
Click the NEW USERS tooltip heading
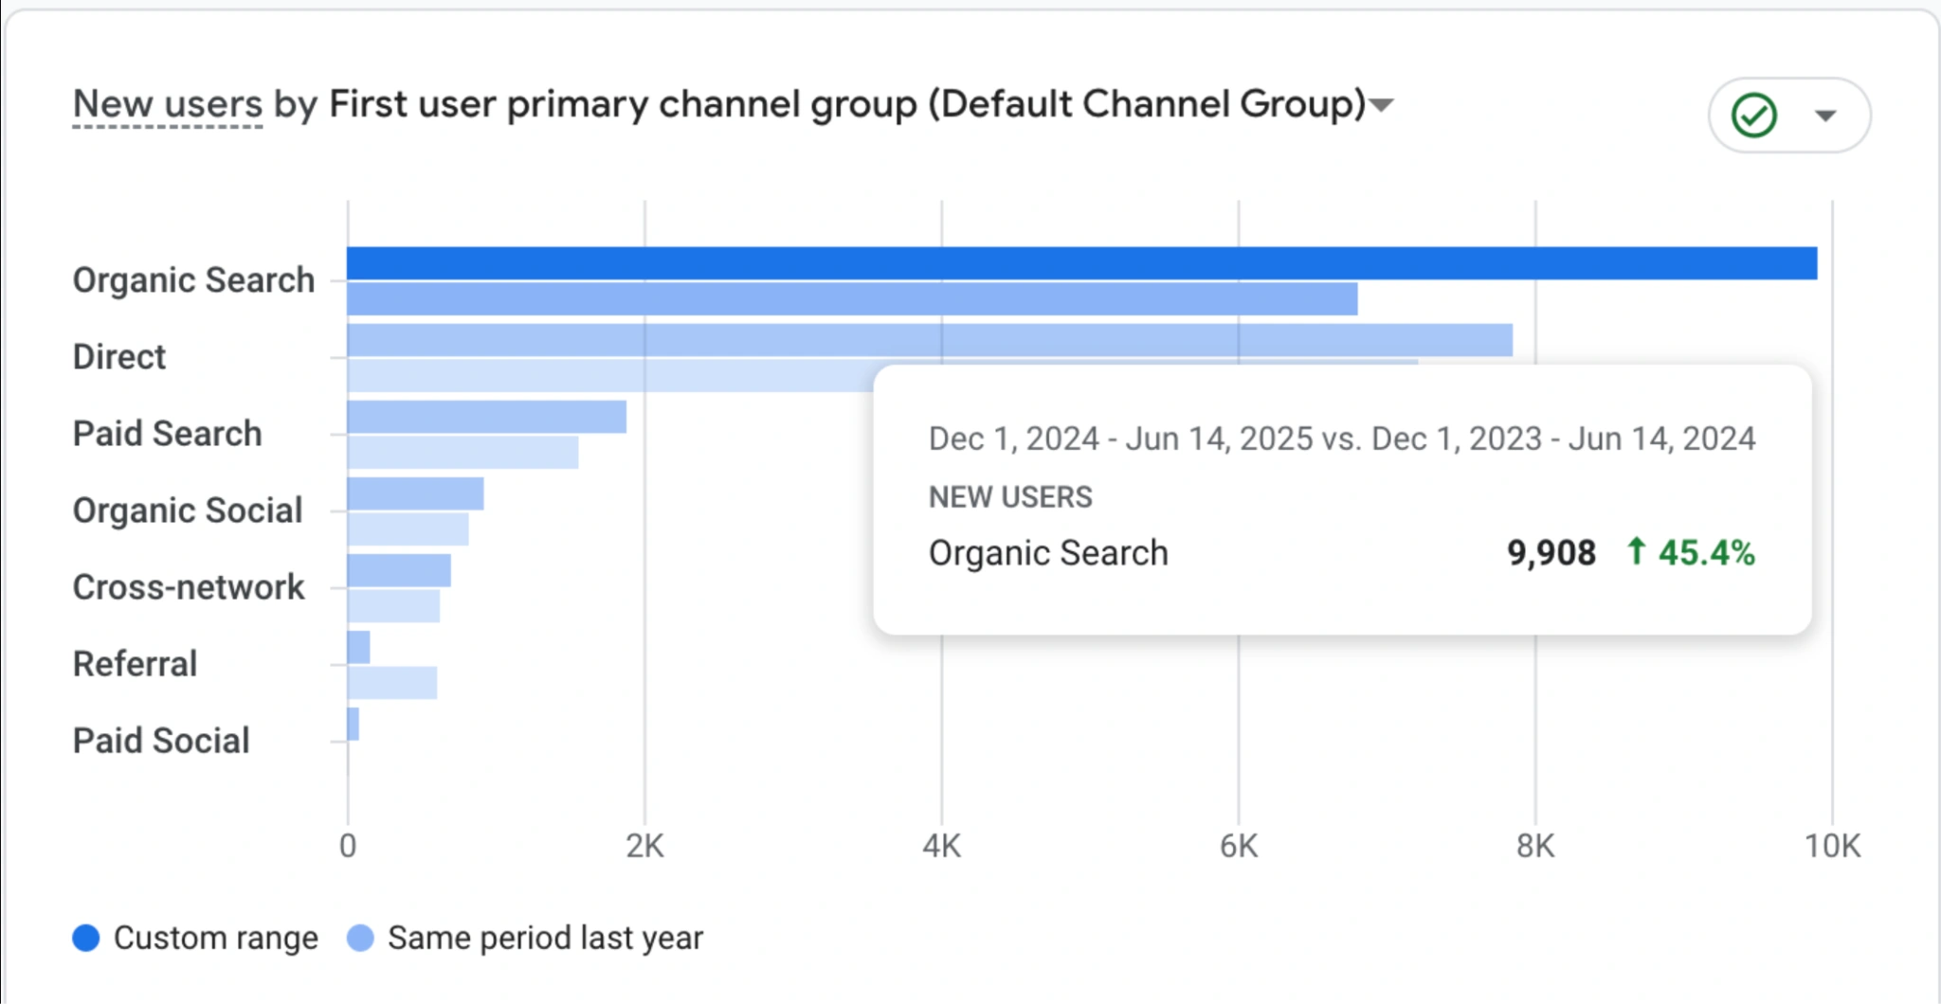point(1010,496)
